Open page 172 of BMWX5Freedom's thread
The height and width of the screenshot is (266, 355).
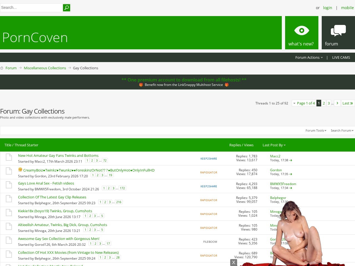[x=122, y=188]
